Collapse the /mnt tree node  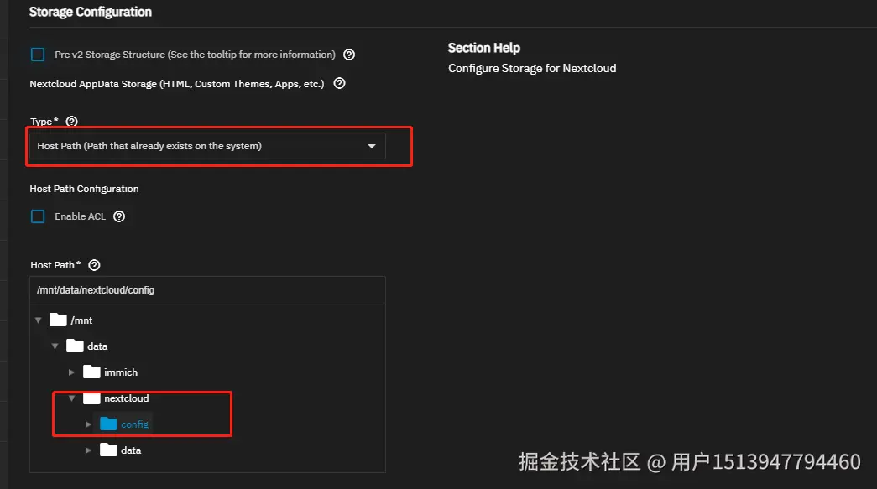38,320
